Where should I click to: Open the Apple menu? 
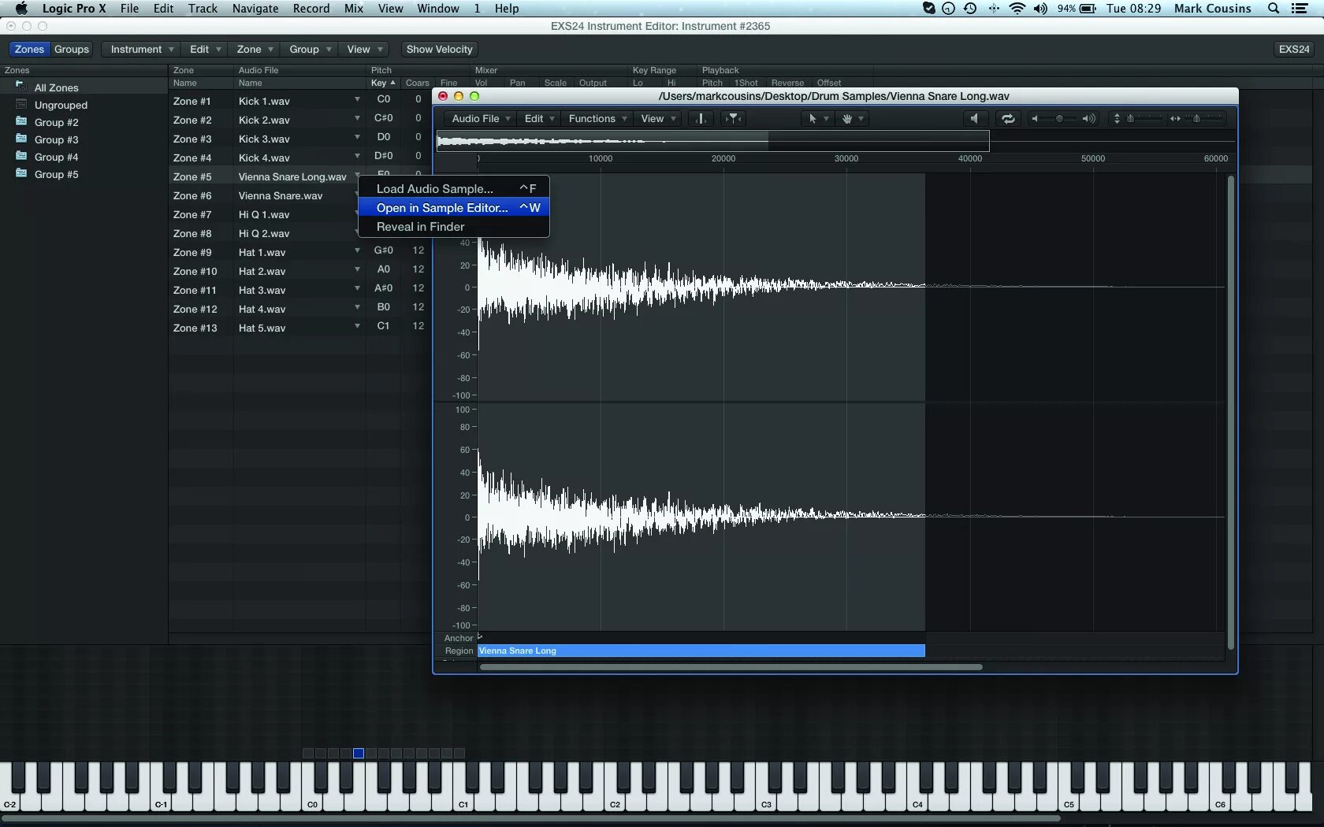(21, 9)
